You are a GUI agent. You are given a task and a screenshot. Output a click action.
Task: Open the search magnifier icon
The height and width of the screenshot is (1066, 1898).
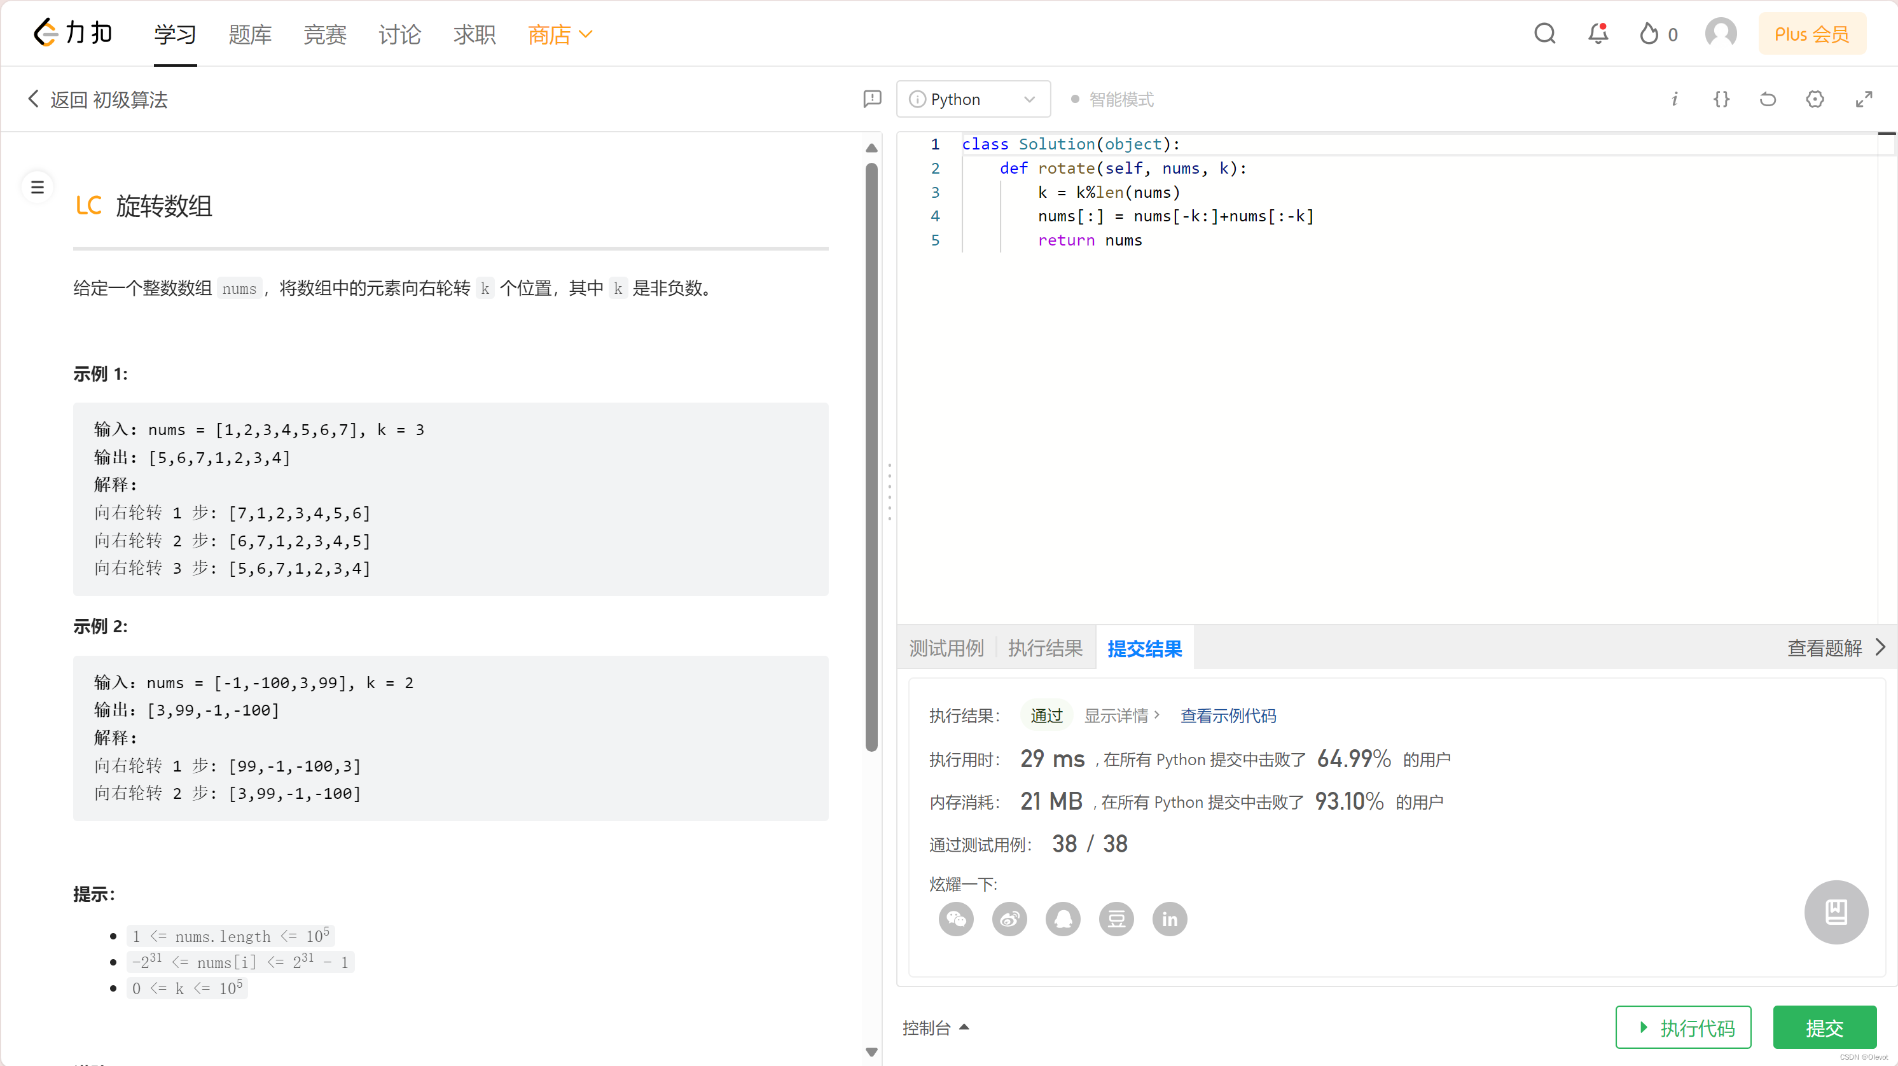tap(1544, 34)
